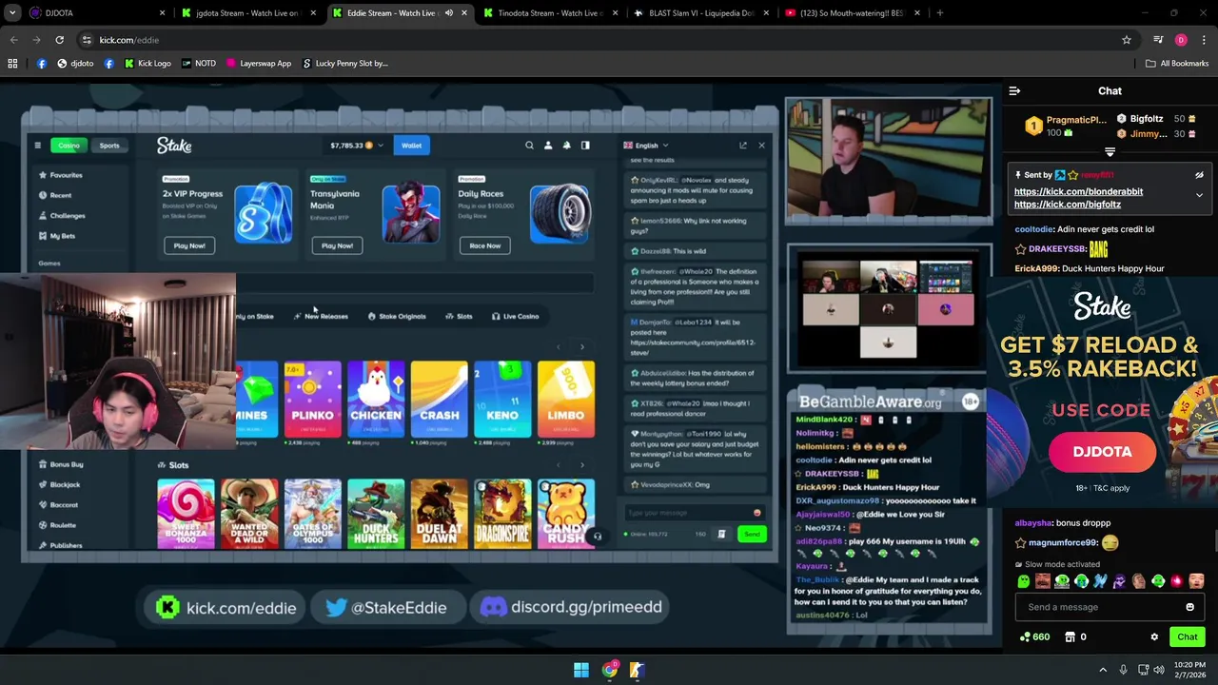Open the apps grid shortcut
Viewport: 1218px width, 685px height.
click(12, 64)
